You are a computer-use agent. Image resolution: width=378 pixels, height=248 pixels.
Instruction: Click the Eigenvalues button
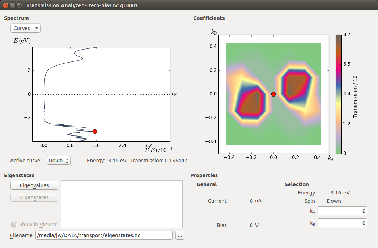click(x=34, y=185)
